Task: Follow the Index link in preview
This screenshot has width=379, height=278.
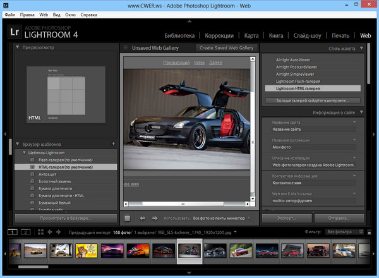Action: (x=199, y=63)
